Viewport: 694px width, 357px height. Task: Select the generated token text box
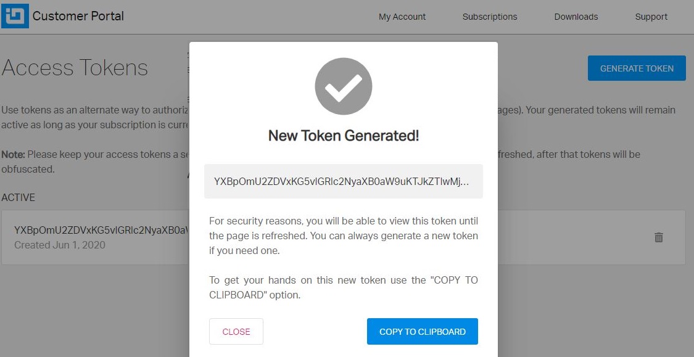343,181
